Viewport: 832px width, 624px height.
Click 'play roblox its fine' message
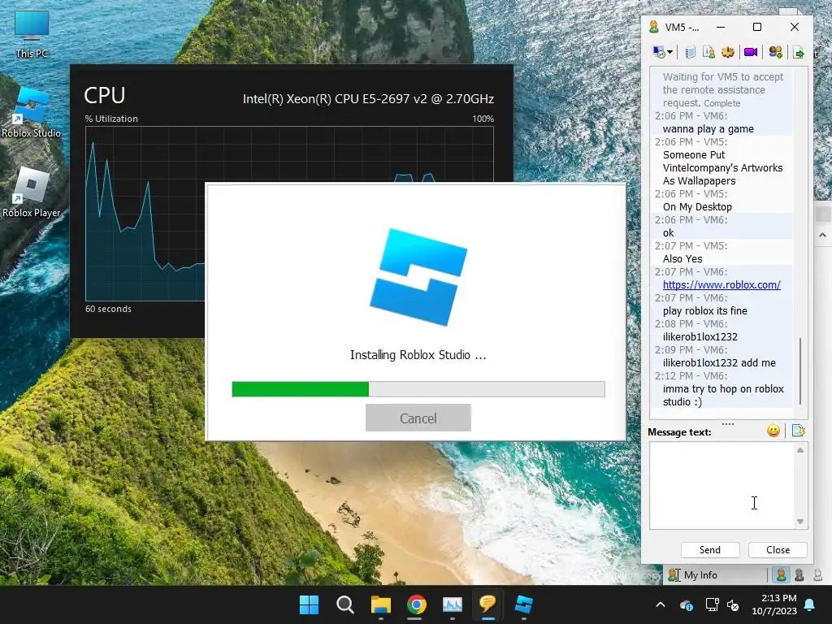[x=704, y=310]
